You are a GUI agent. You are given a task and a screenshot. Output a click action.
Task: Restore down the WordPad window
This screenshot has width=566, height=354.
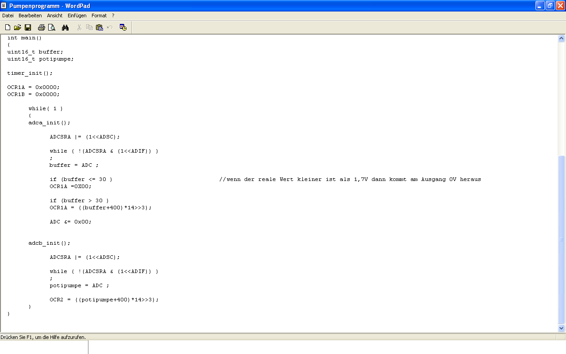(550, 5)
